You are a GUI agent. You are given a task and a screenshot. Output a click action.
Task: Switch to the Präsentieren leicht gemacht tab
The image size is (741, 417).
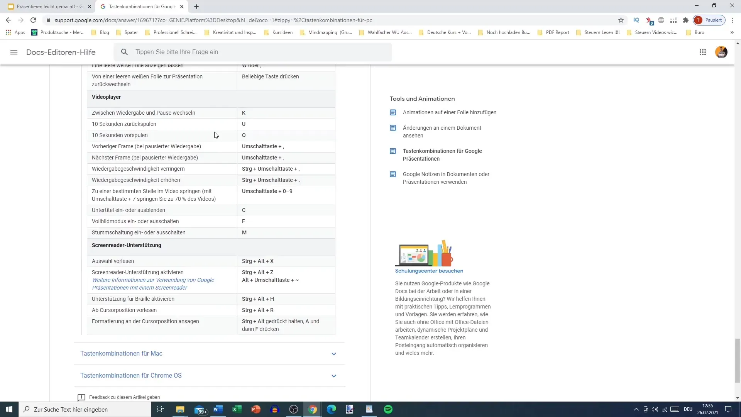point(50,7)
